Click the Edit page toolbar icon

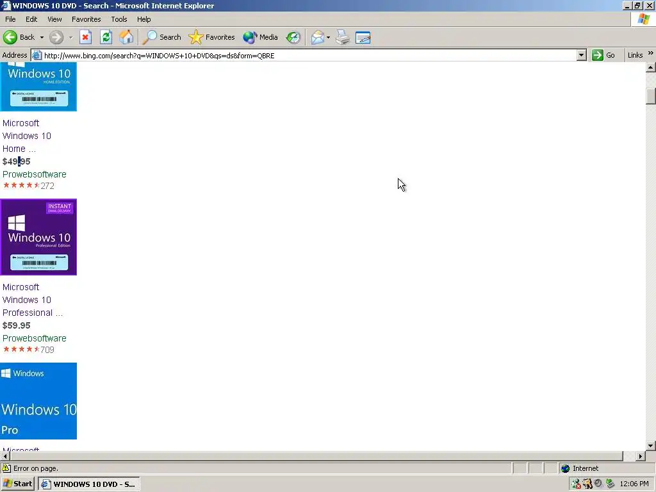coord(363,37)
